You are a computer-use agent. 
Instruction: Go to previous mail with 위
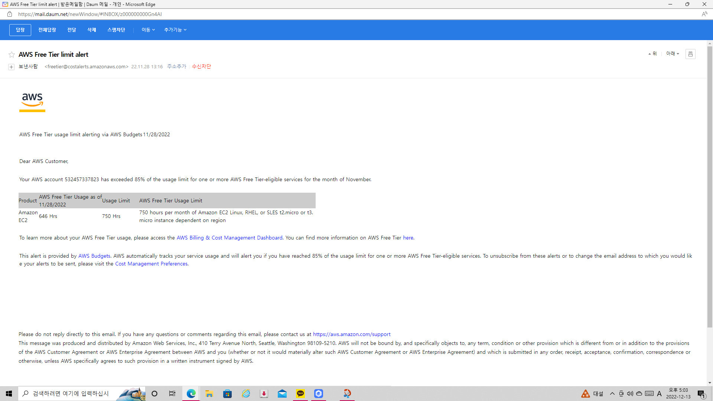[652, 54]
